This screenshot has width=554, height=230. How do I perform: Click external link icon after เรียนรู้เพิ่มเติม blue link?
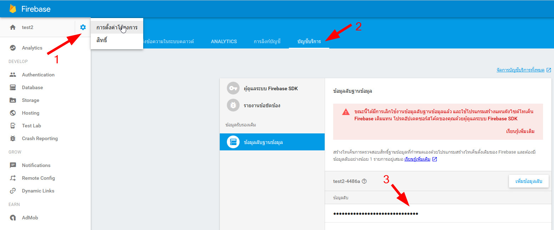pos(435,159)
